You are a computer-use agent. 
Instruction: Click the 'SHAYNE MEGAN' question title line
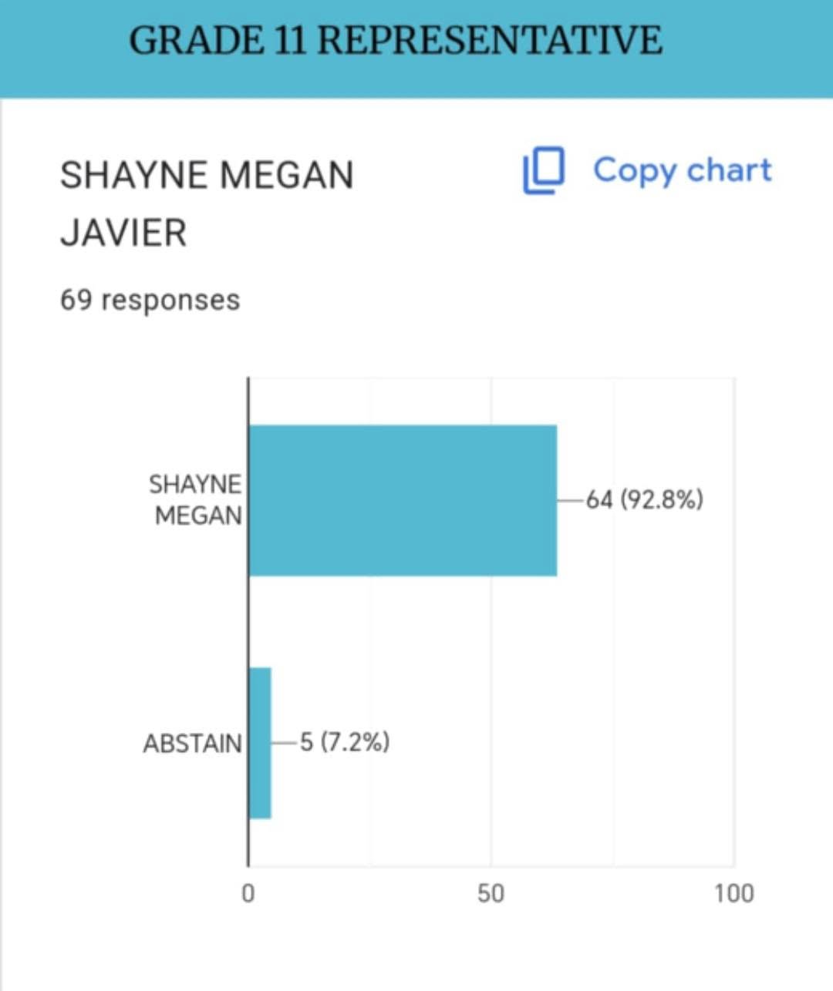(207, 176)
